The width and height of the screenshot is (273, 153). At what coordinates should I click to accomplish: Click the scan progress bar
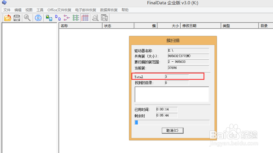(172, 122)
